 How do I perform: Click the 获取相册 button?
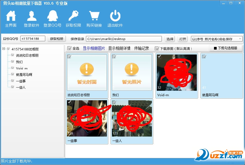pos(56,39)
